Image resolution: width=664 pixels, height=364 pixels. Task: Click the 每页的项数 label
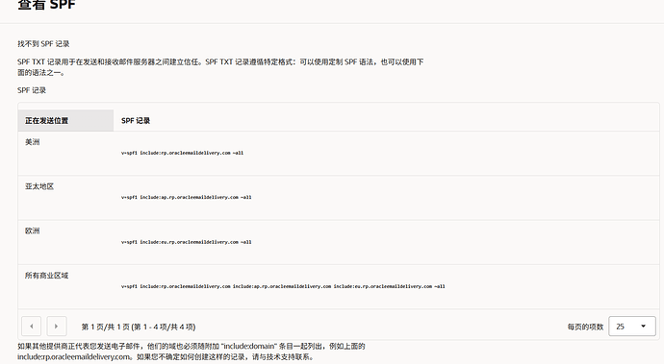click(x=585, y=327)
